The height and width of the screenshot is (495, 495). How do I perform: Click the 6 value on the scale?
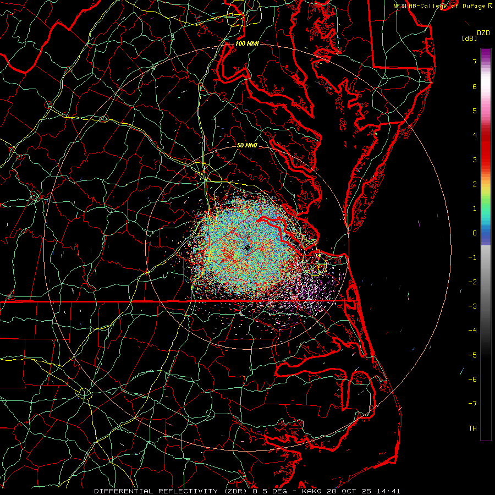pyautogui.click(x=475, y=86)
